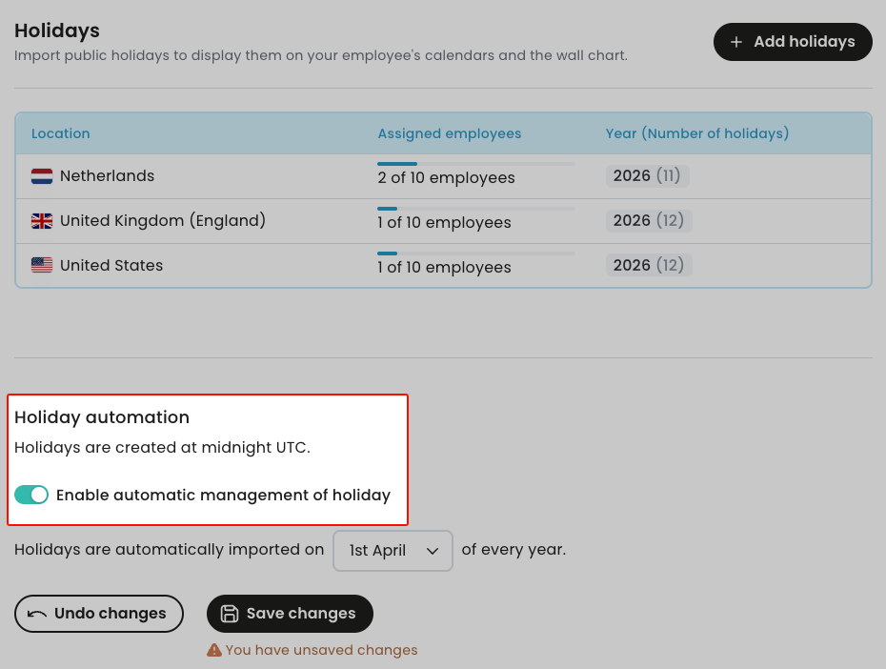The height and width of the screenshot is (669, 886).
Task: Disable automatic management of holiday
Action: [31, 495]
